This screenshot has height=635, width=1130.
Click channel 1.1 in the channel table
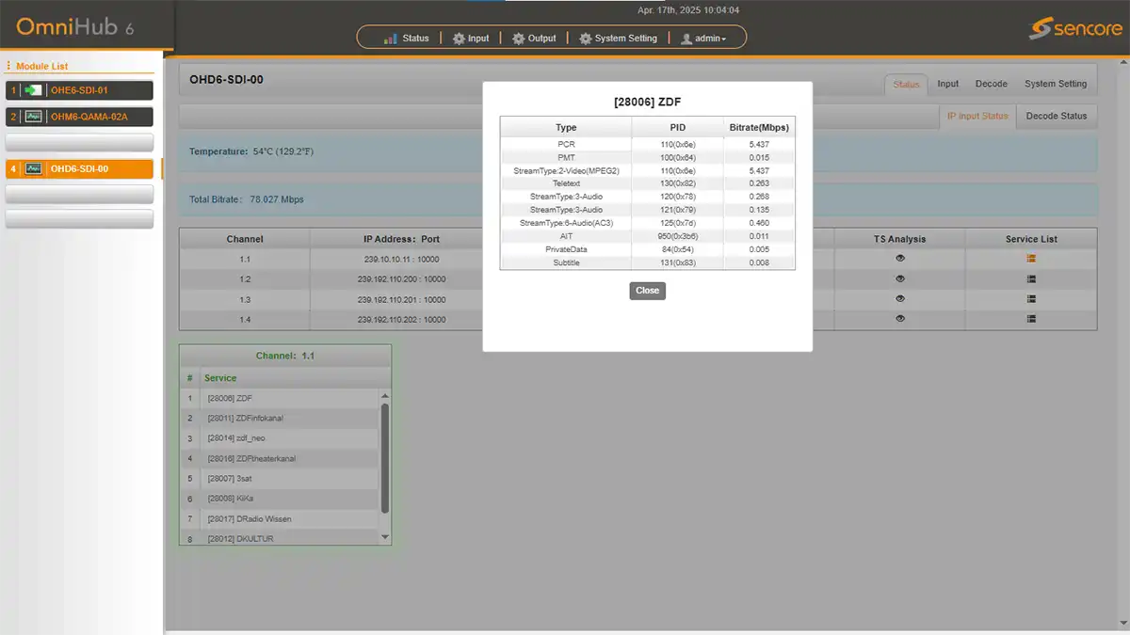245,259
